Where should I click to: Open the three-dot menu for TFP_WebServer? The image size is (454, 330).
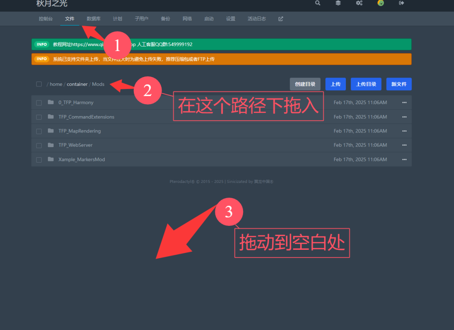pos(404,145)
